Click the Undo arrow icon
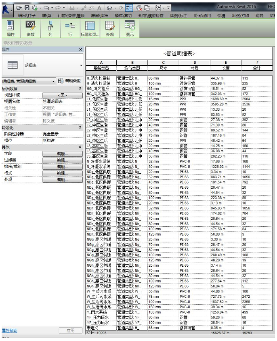The height and width of the screenshot is (341, 277). [46, 8]
